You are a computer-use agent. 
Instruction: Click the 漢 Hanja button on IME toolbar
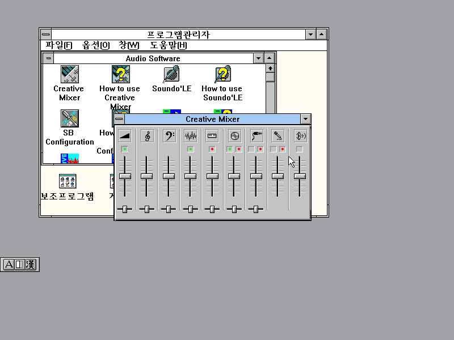[30, 265]
